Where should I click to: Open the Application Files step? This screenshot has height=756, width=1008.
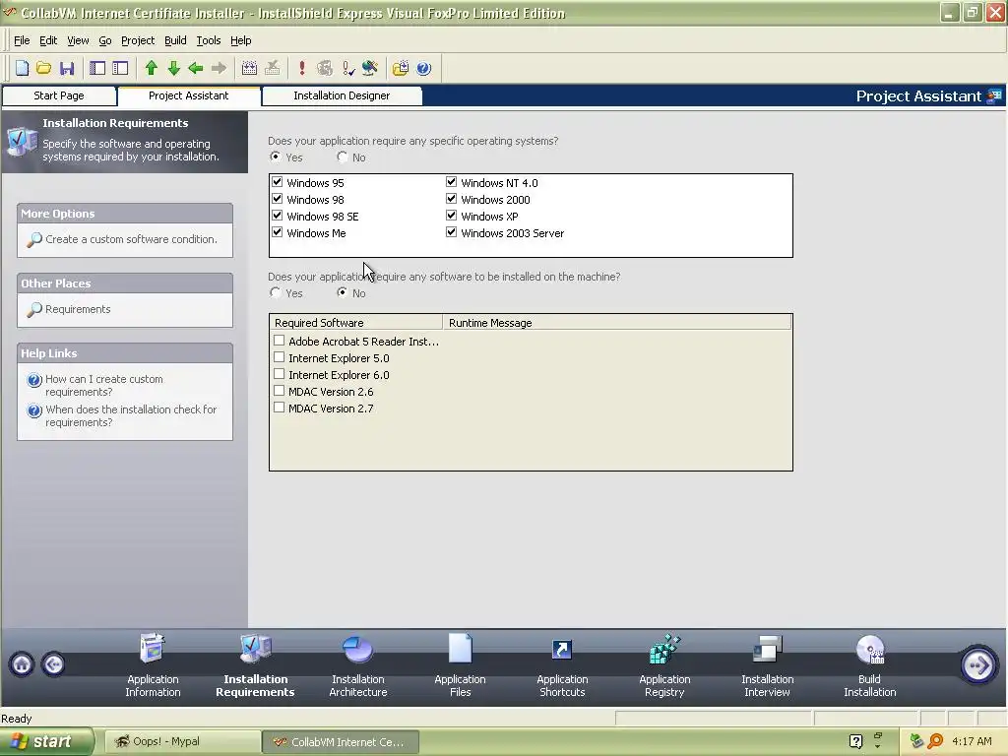pos(461,665)
